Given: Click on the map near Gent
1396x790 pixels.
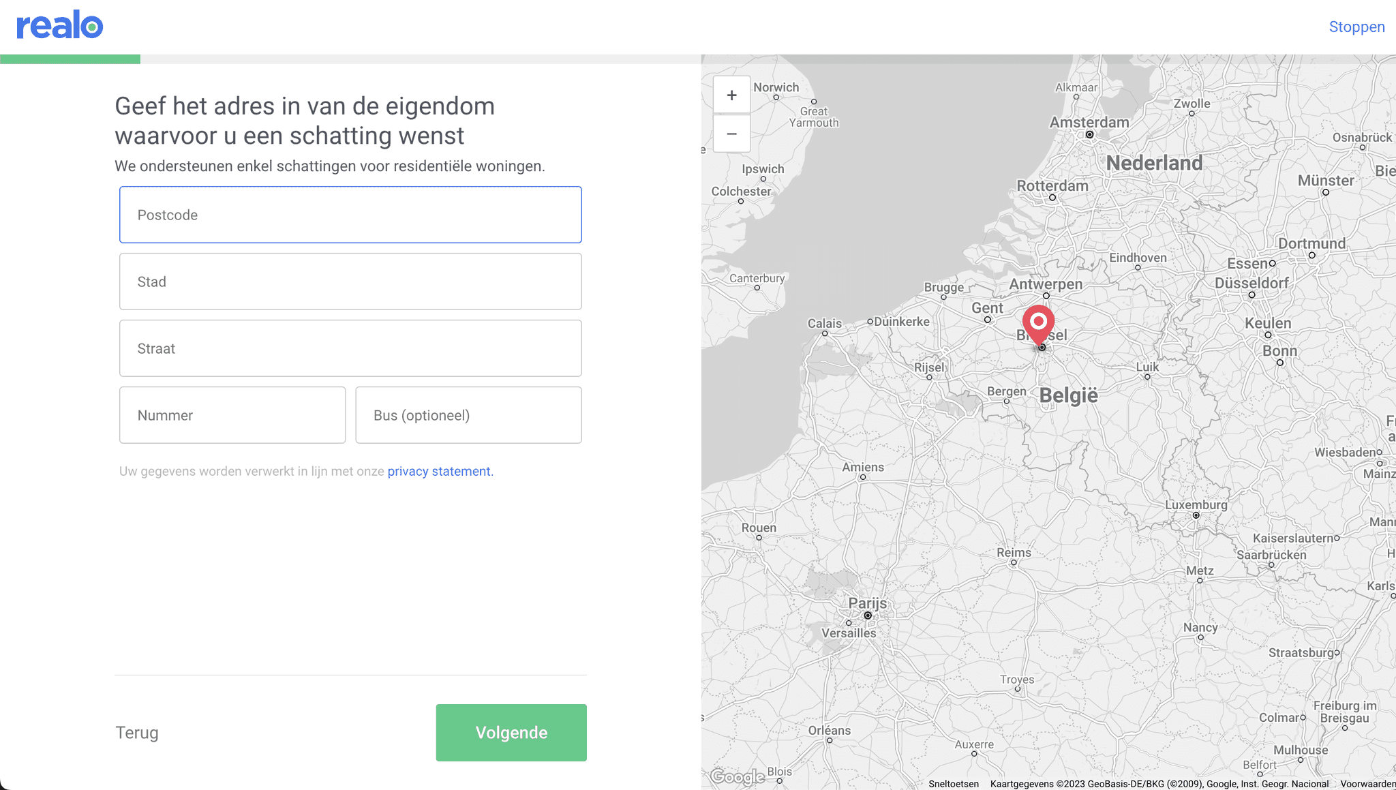Looking at the screenshot, I should click(x=986, y=307).
